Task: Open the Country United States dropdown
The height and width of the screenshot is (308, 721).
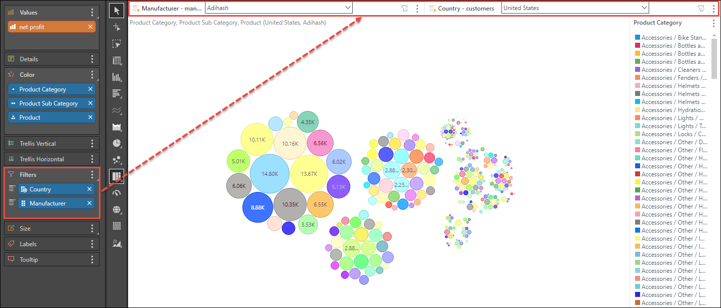Action: 575,8
